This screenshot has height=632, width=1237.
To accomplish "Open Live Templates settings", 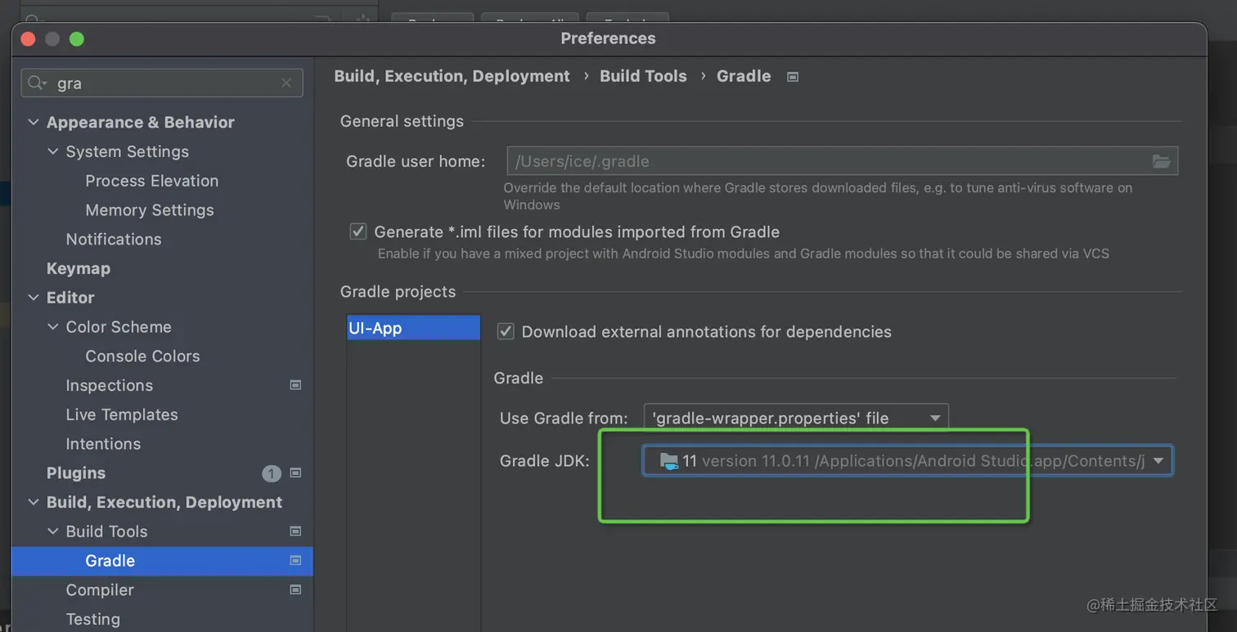I will click(x=122, y=415).
